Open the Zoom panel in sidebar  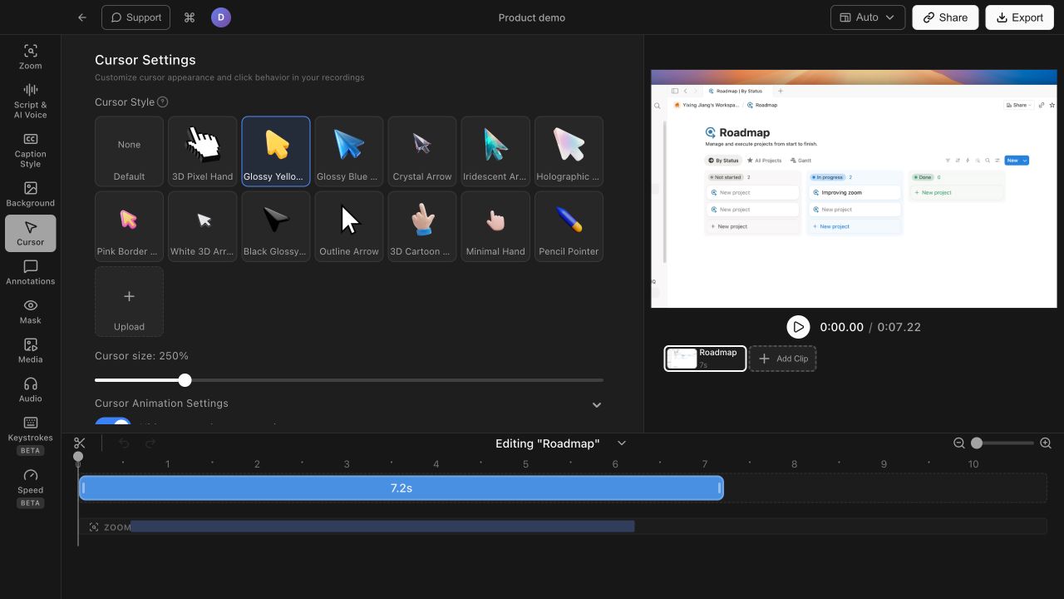click(x=31, y=57)
